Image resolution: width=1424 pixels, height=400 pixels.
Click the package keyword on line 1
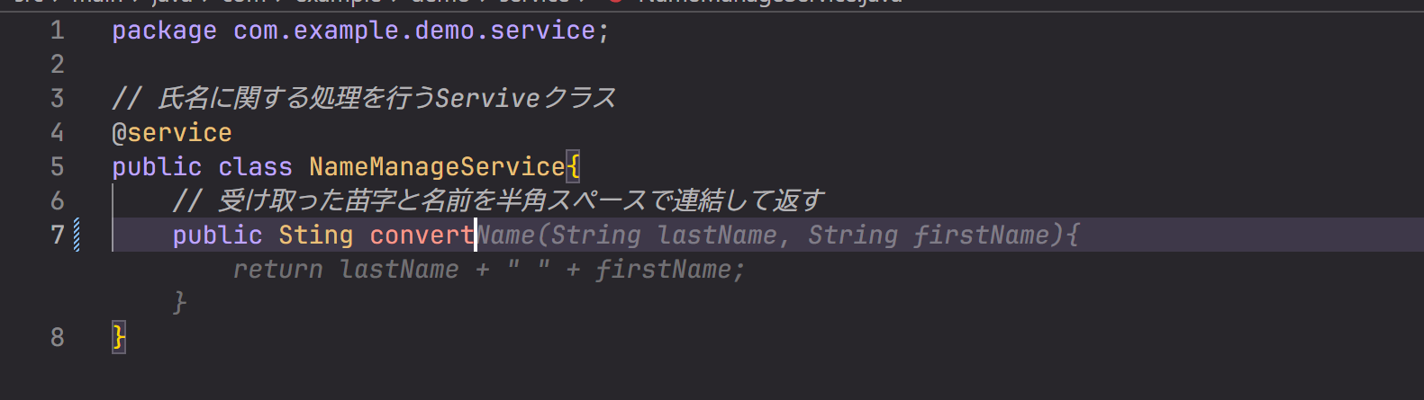click(164, 31)
